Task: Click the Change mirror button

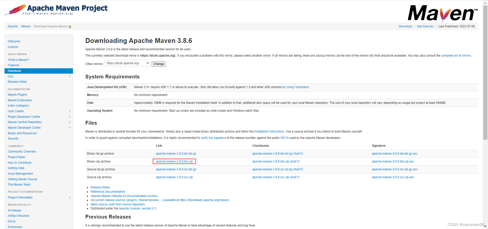Action: tap(158, 64)
